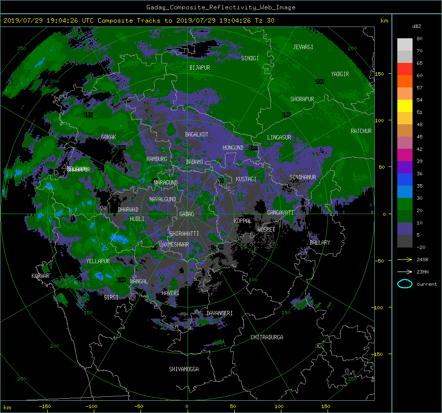
Task: Click the YELLAPUR city label
Action: pyautogui.click(x=98, y=261)
